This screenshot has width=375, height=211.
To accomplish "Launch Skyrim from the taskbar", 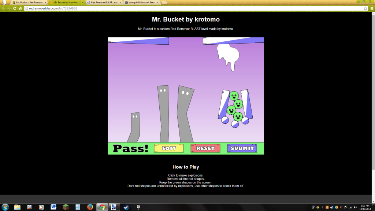I will (138, 207).
